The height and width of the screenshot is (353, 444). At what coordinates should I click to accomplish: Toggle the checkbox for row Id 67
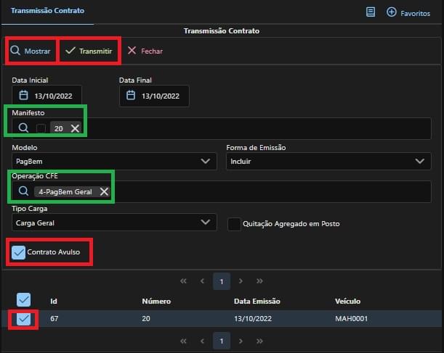23,319
